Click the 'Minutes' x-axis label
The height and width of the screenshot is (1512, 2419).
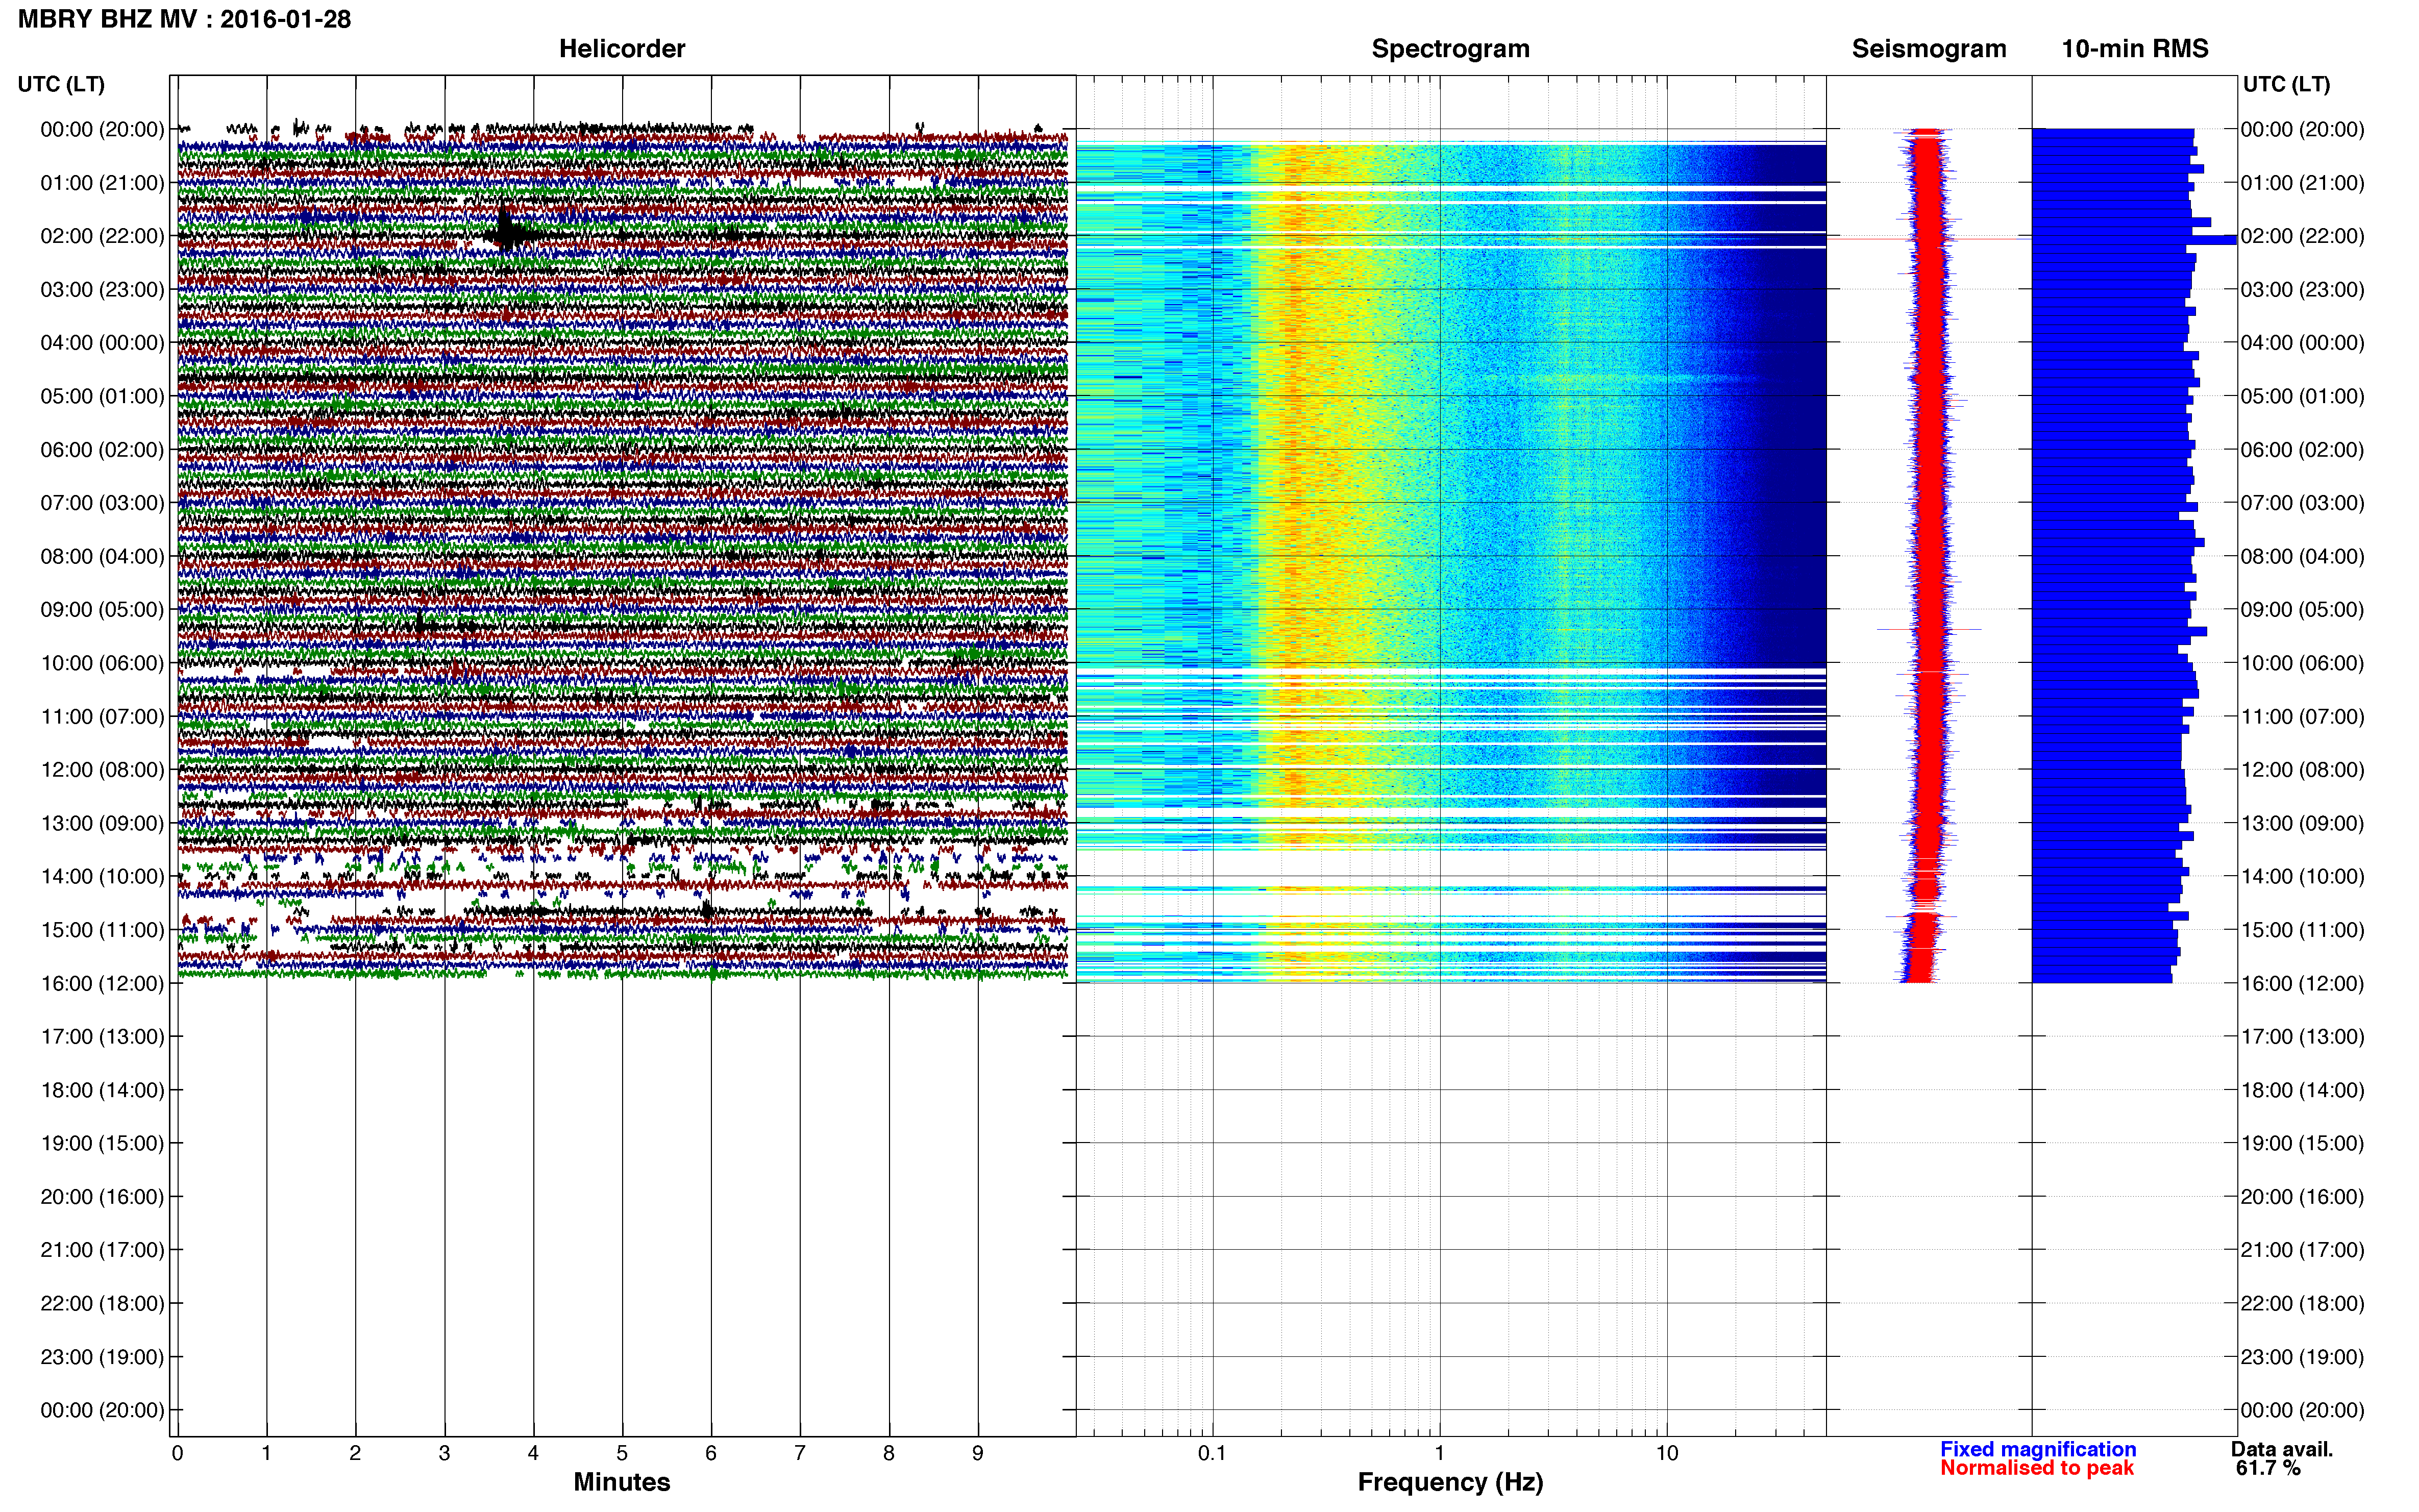pyautogui.click(x=622, y=1482)
